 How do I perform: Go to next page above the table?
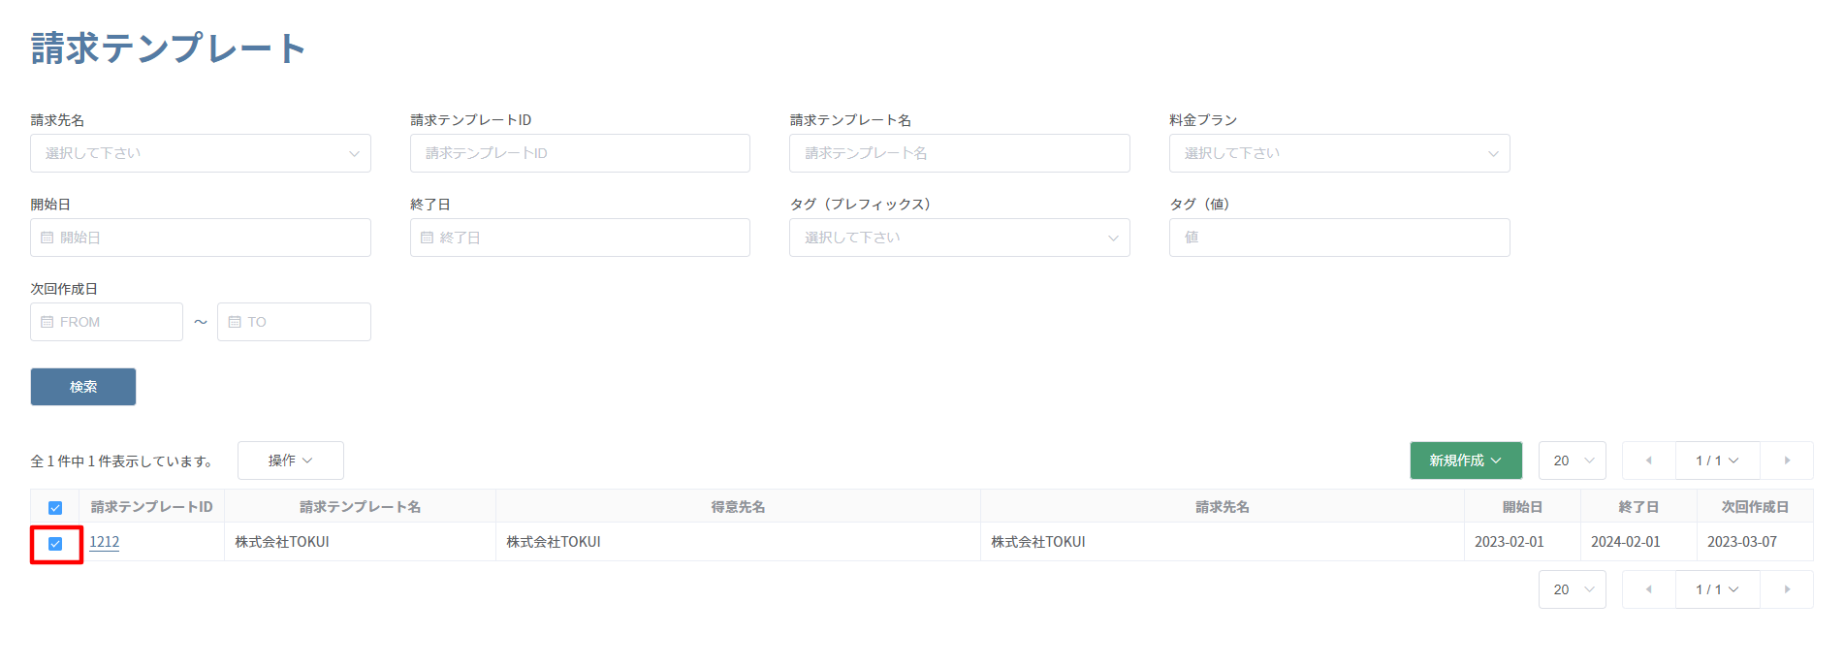click(1787, 461)
